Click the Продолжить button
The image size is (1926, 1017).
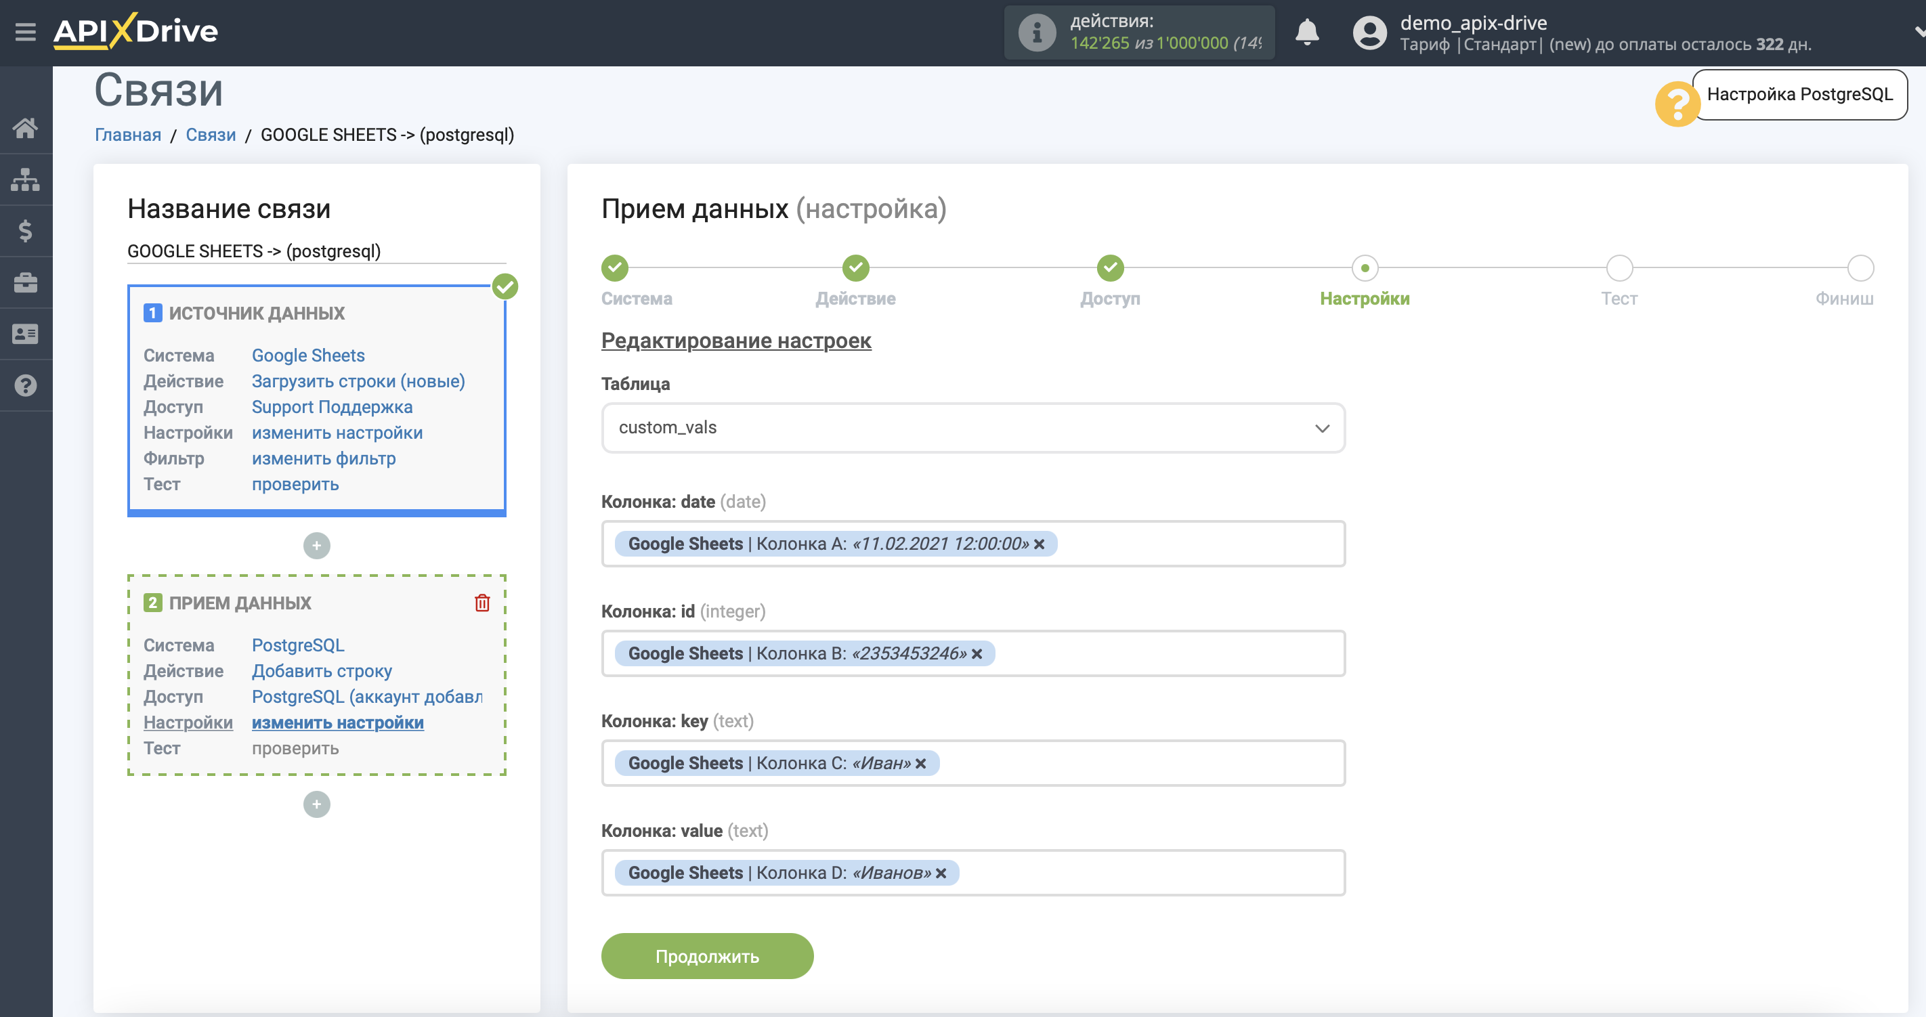tap(706, 957)
